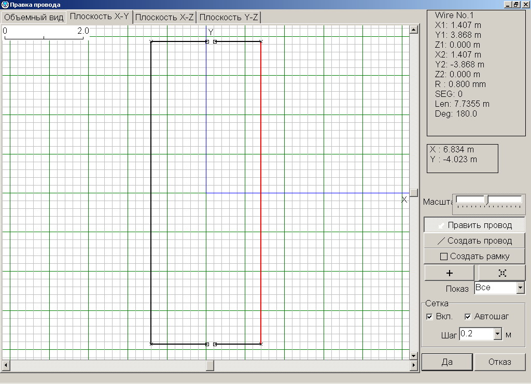This screenshot has width=531, height=384.
Task: Switch to the Объемный вид tab
Action: tap(34, 17)
